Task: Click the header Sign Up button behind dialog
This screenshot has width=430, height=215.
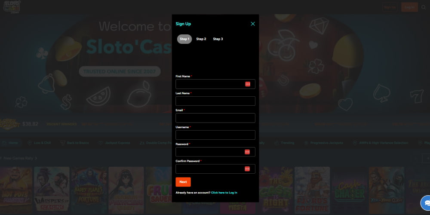Action: coord(390,7)
